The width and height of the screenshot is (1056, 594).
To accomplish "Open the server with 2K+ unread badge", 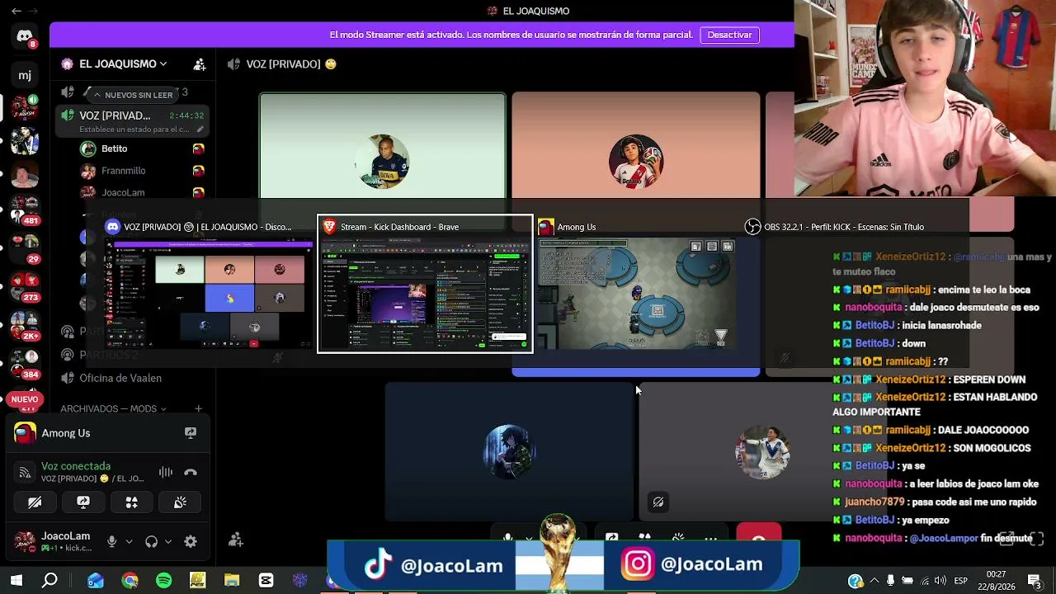I will pos(25,324).
